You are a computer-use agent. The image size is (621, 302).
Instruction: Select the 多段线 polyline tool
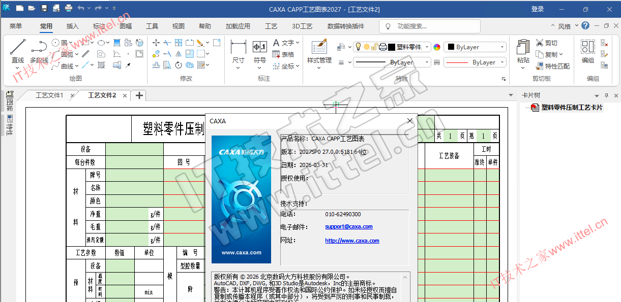click(x=39, y=51)
